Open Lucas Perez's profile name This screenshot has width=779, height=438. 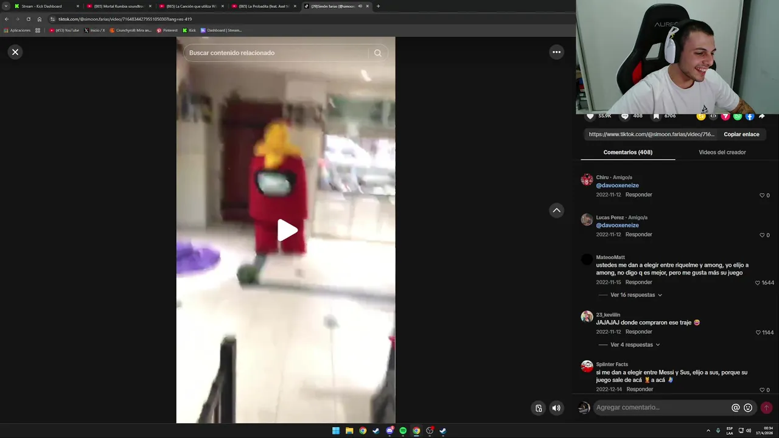(610, 217)
